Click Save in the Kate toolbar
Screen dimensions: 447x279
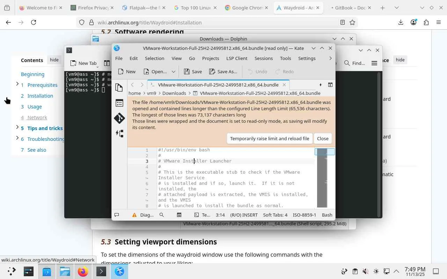(193, 71)
